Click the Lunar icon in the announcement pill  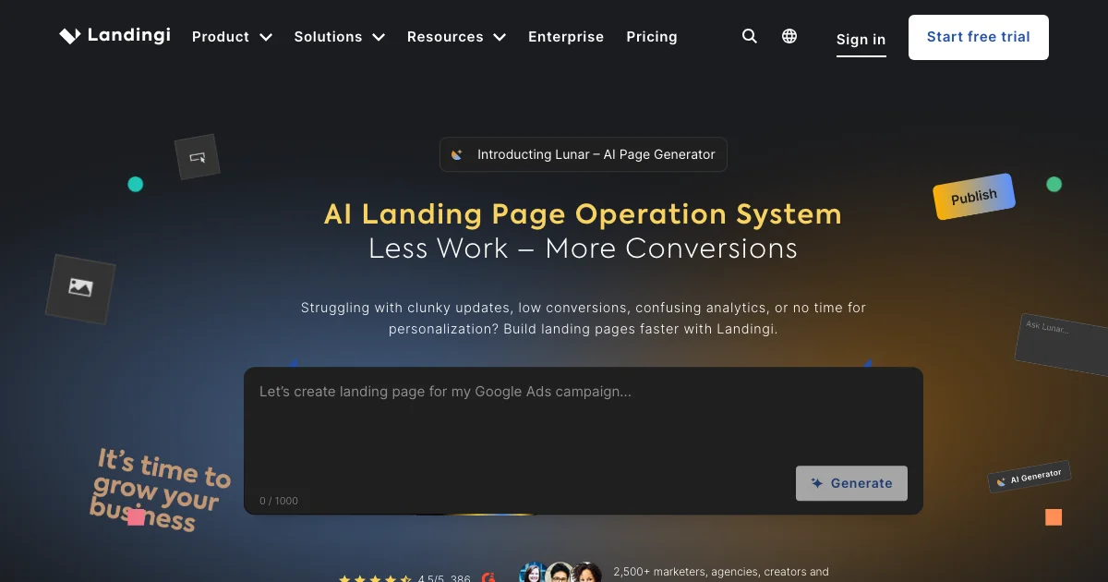point(457,154)
